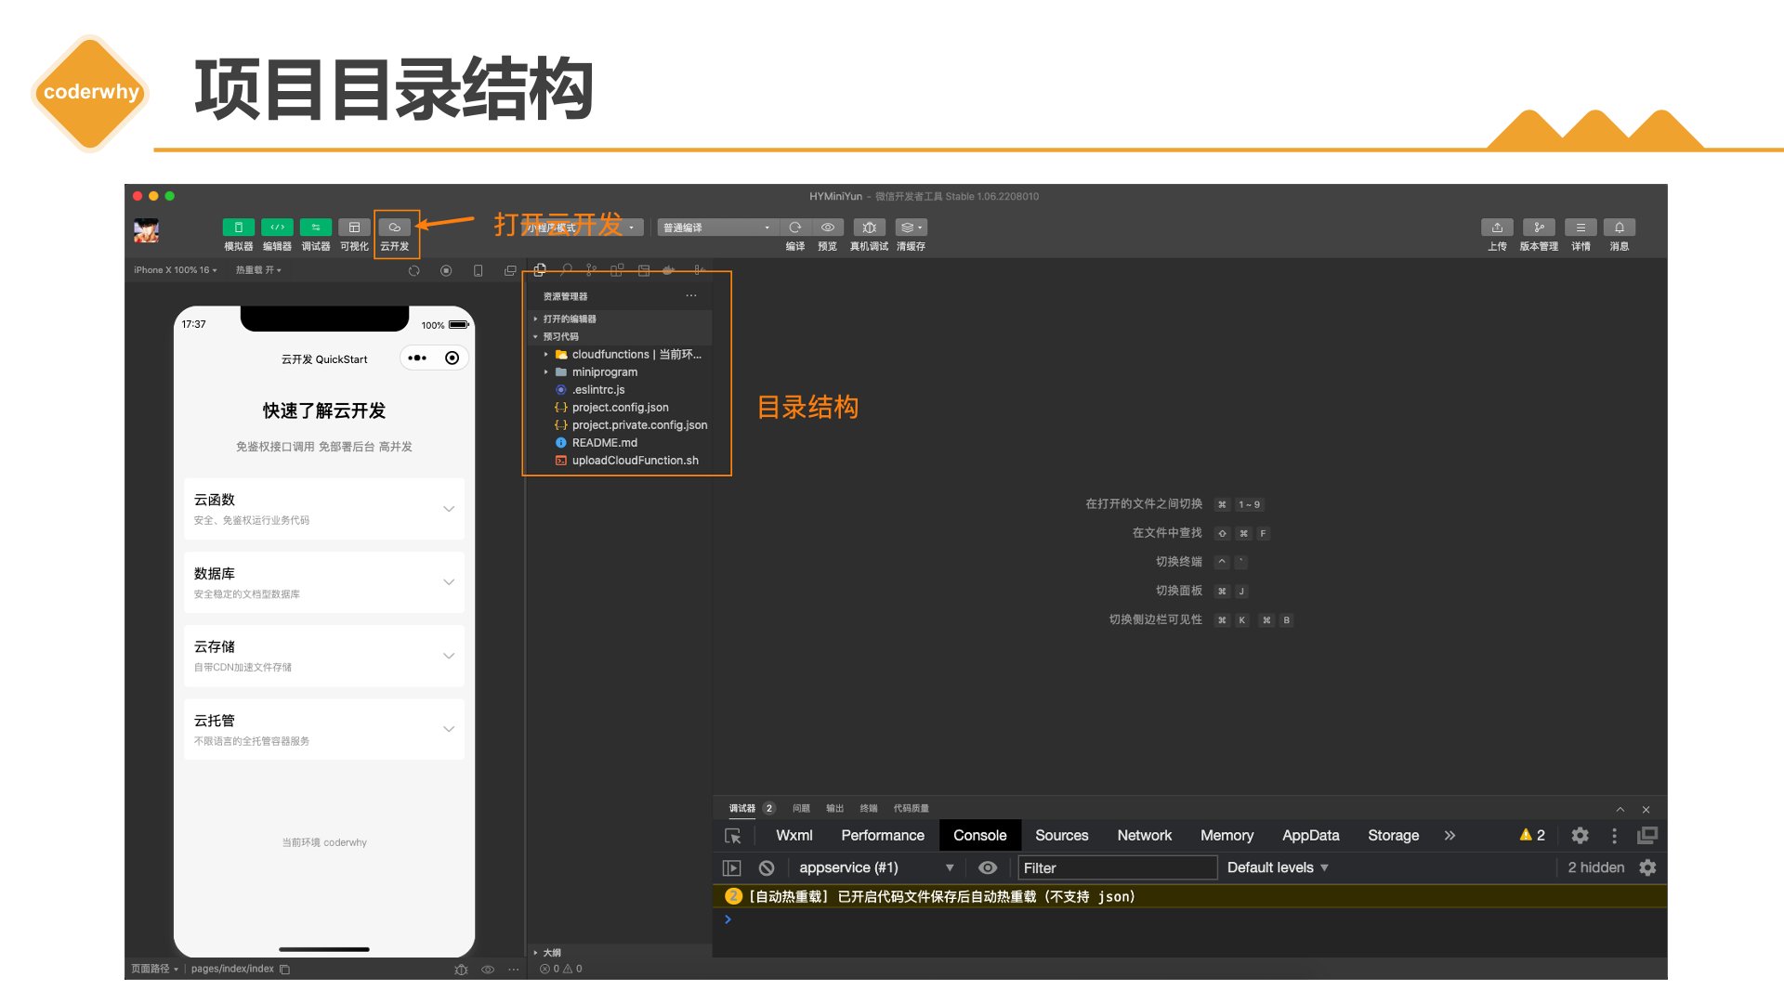The image size is (1784, 1003).
Task: Open 版本管理 version control
Action: click(1539, 228)
